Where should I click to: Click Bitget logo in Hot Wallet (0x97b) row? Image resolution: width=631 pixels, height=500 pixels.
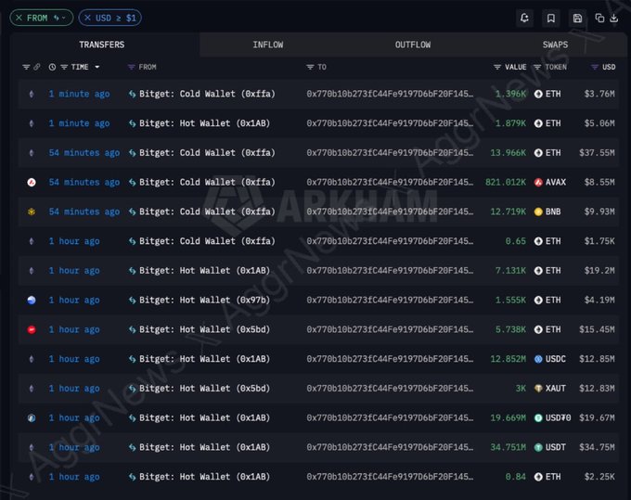tap(132, 300)
